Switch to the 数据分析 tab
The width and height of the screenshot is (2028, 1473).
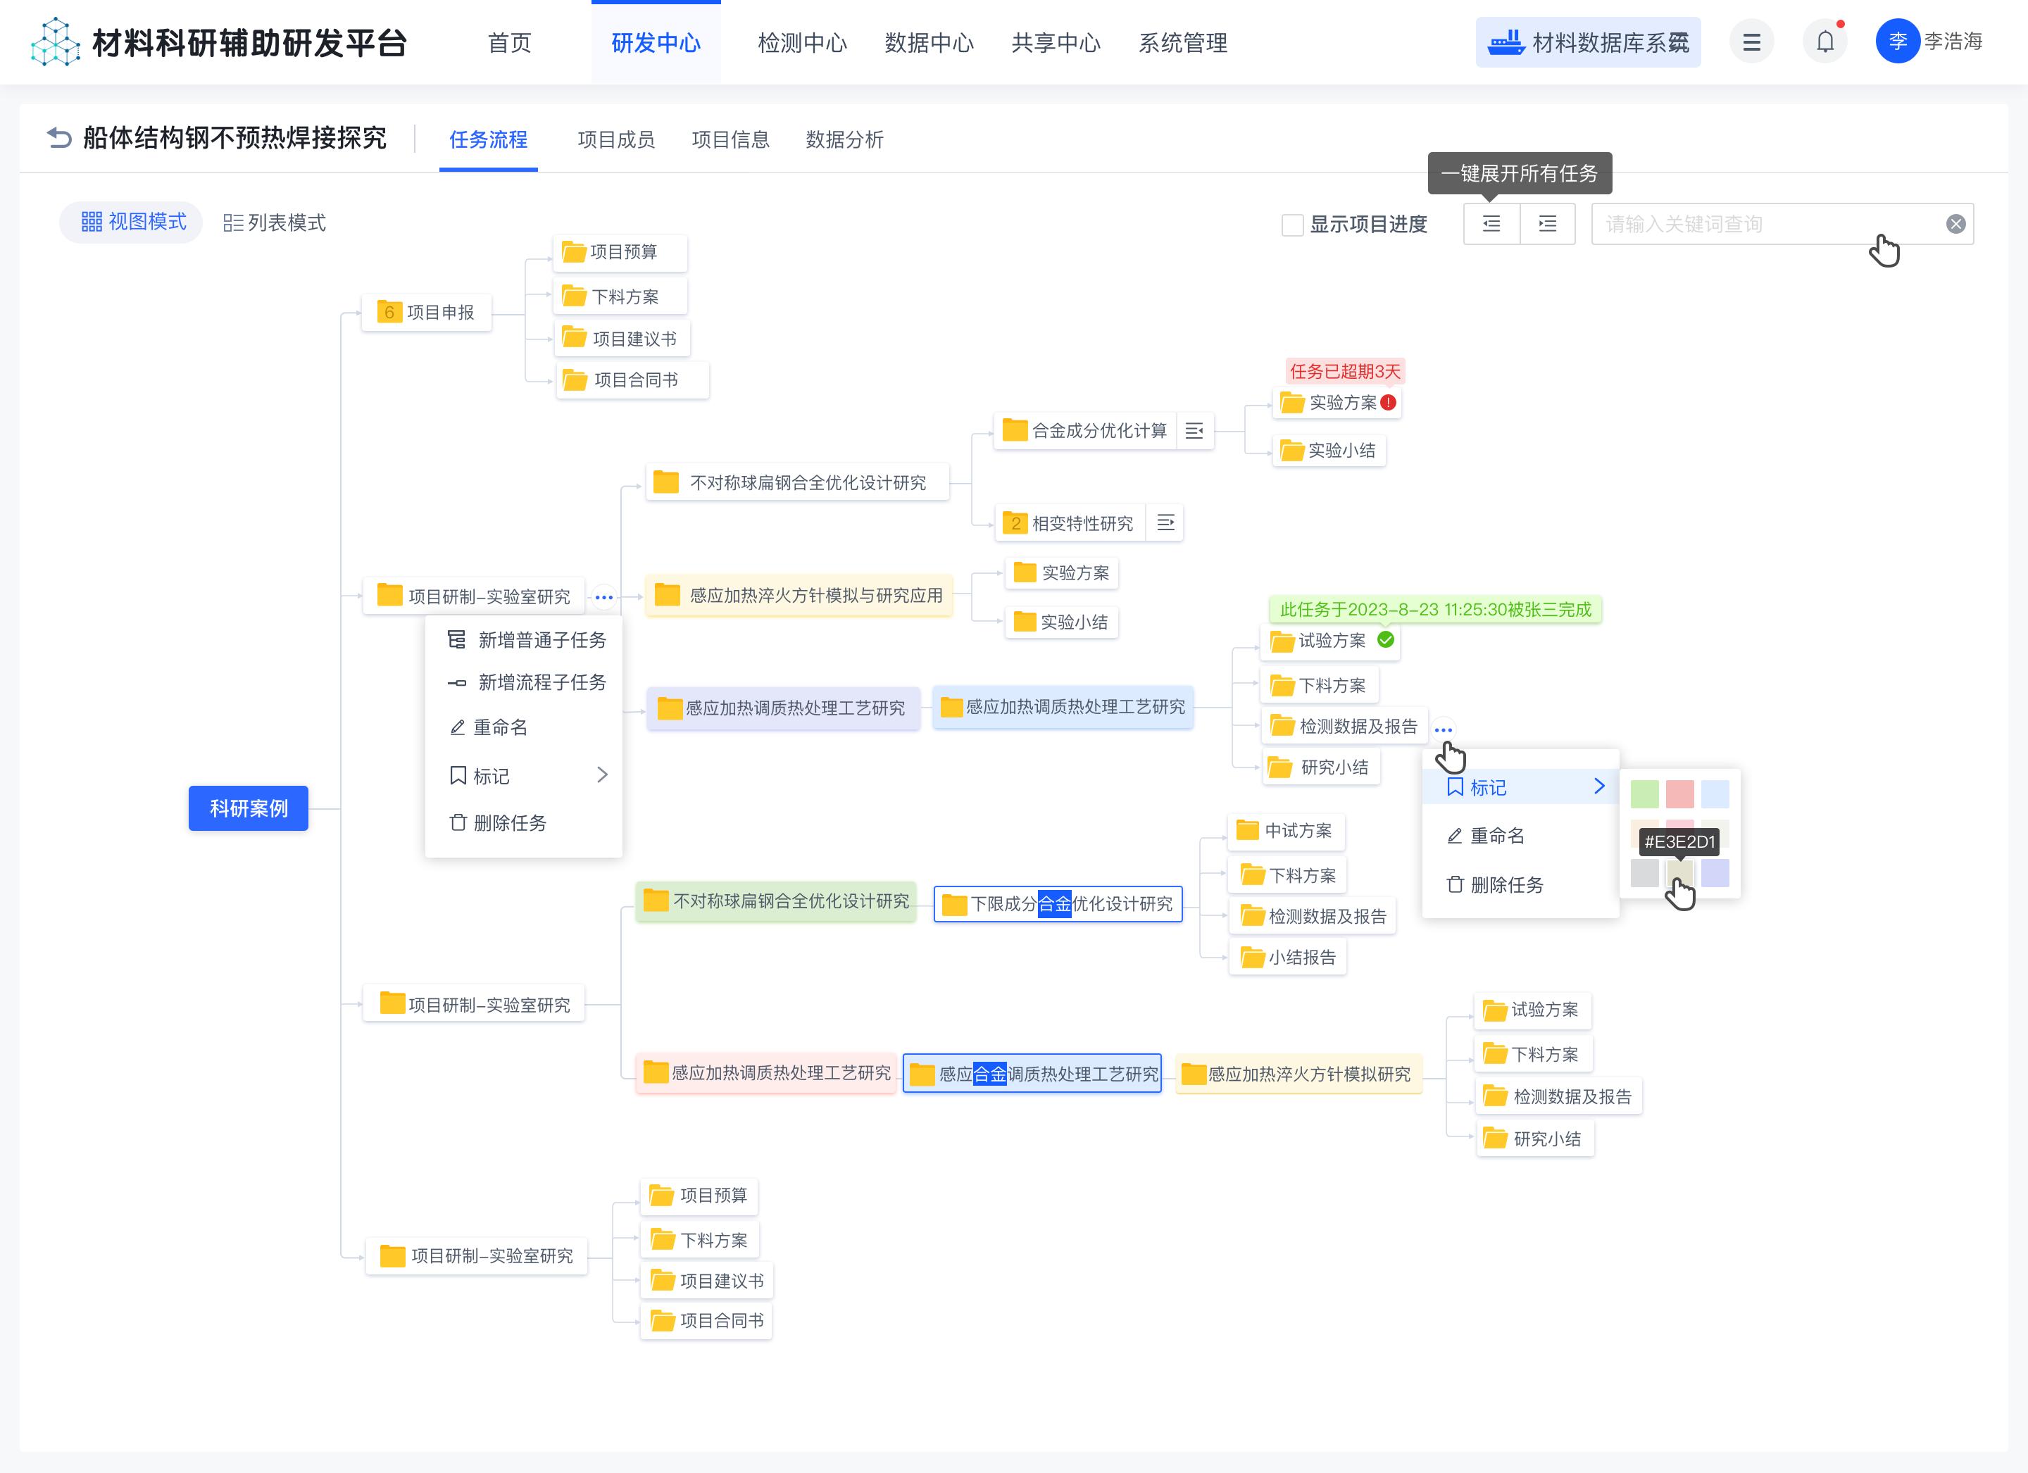coord(843,139)
